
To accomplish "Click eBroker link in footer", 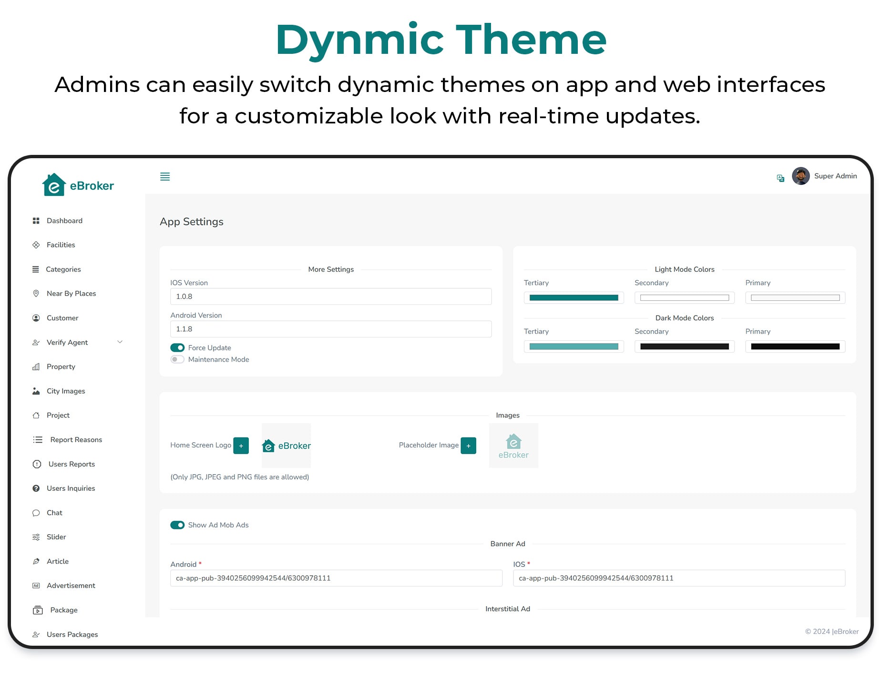I will [x=846, y=631].
